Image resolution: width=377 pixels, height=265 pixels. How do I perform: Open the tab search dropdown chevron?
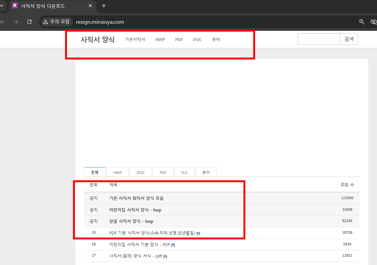click(x=2, y=6)
